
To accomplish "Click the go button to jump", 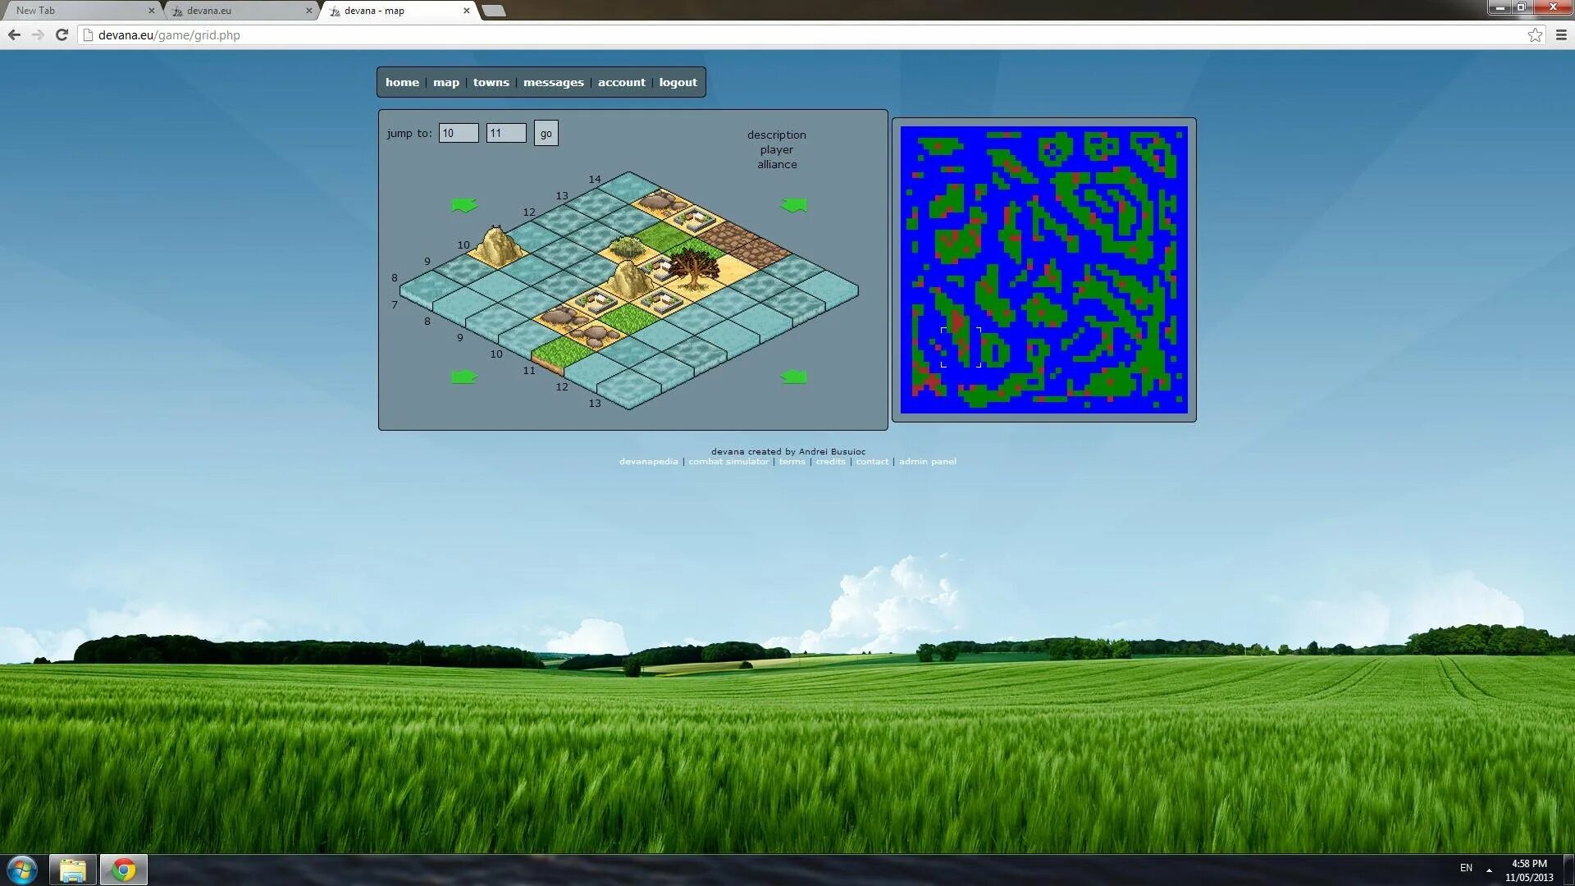I will coord(546,132).
